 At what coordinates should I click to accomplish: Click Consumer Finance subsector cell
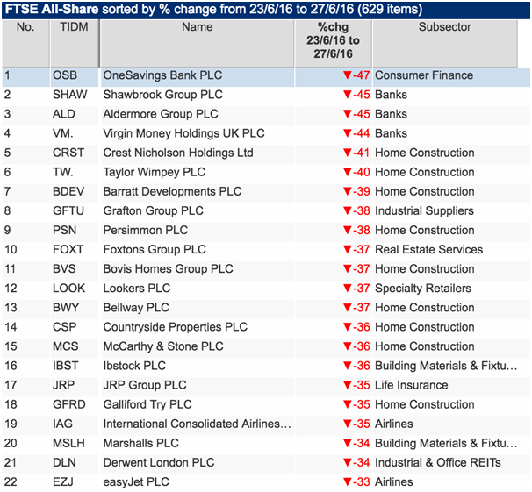[x=424, y=75]
